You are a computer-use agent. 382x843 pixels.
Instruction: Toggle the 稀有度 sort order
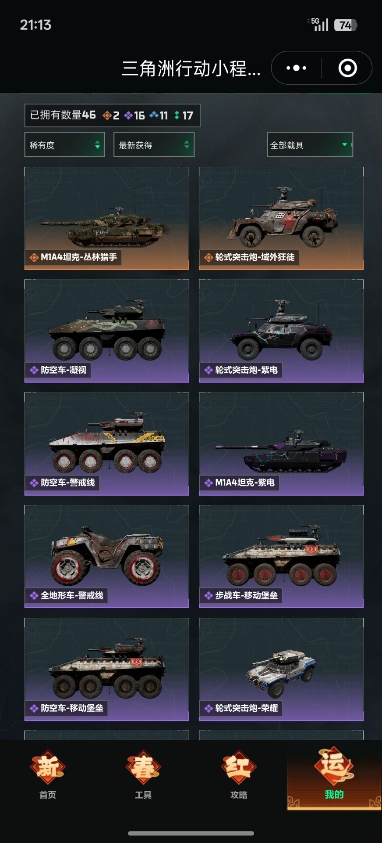pyautogui.click(x=65, y=144)
